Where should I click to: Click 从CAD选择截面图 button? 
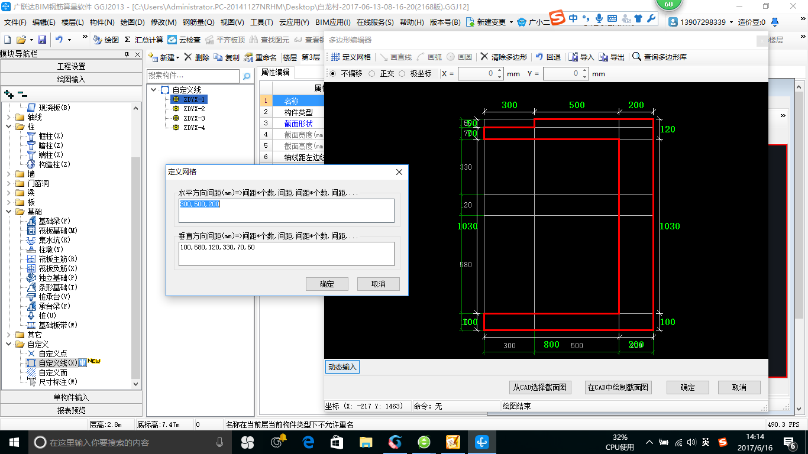coord(541,388)
